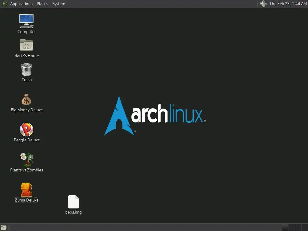The image size is (308, 231).
Task: Open the Places menu
Action: pos(42,4)
